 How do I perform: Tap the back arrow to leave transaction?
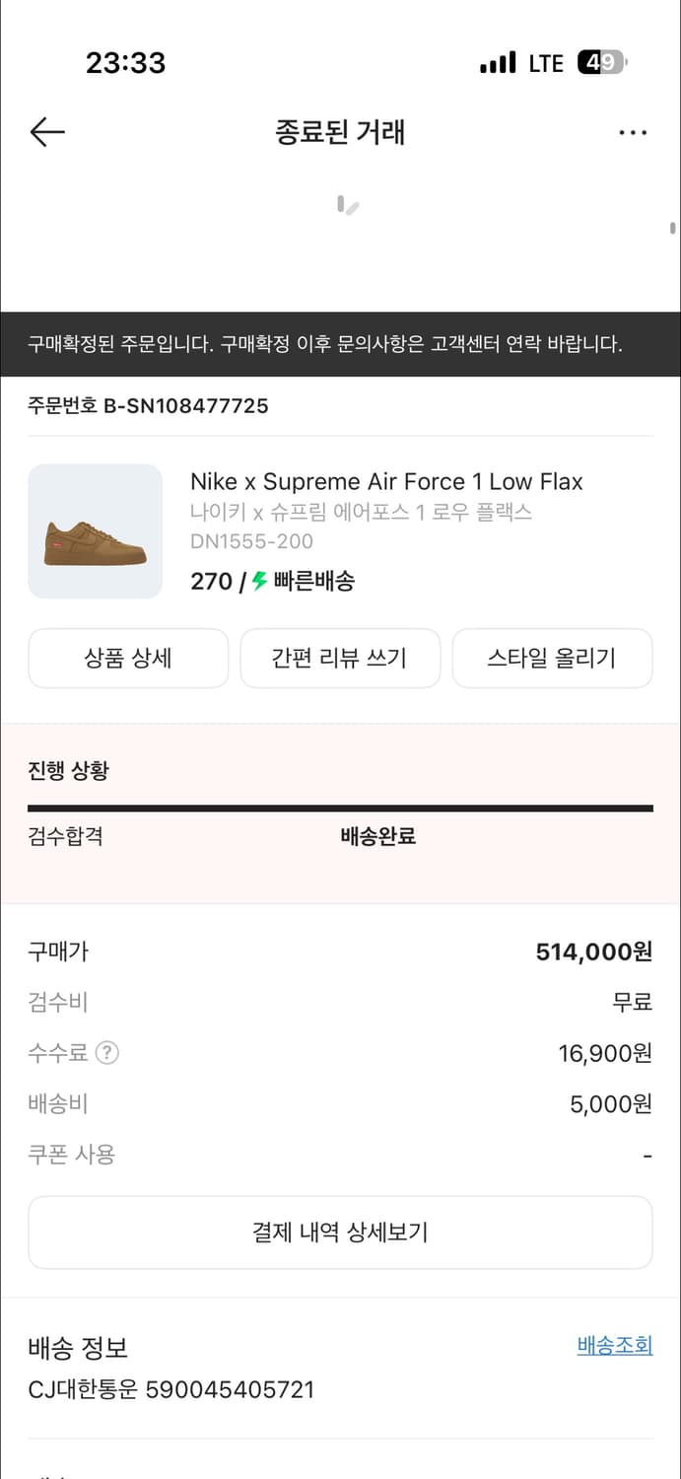tap(46, 131)
